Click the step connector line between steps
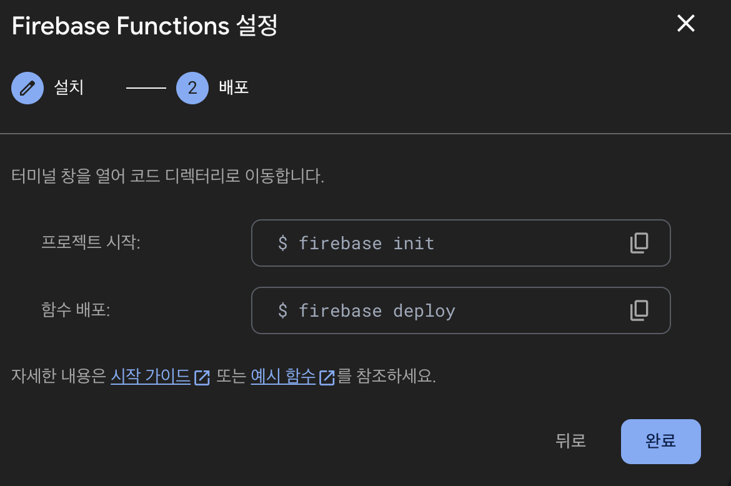731x486 pixels. [x=145, y=87]
